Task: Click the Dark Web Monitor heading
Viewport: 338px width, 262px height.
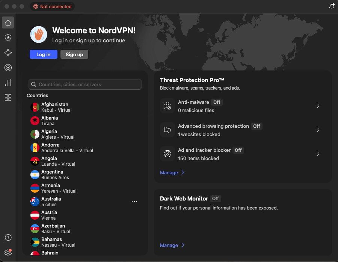Action: pos(184,199)
